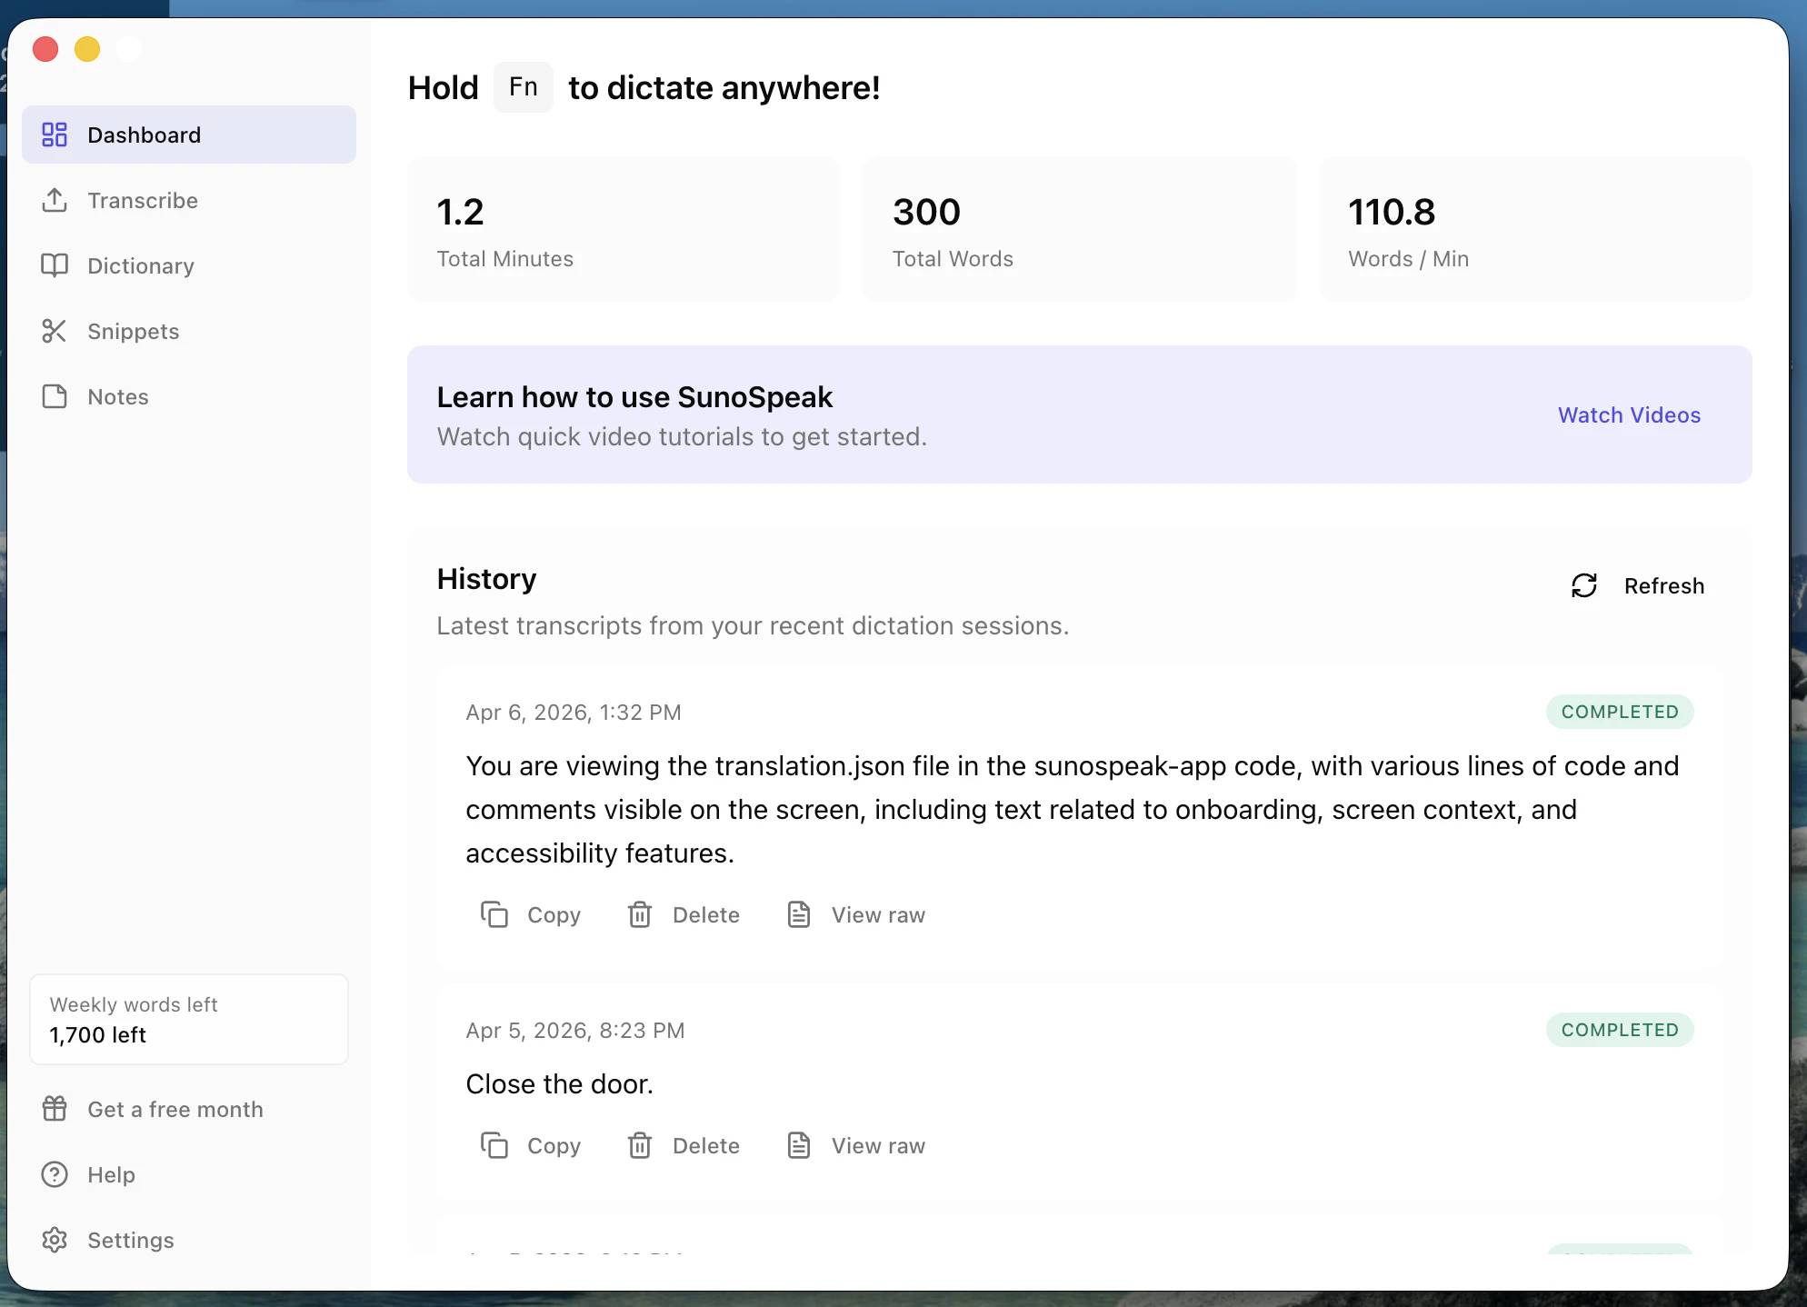The image size is (1807, 1307).
Task: Click the Fn key badge in header
Action: pos(523,87)
